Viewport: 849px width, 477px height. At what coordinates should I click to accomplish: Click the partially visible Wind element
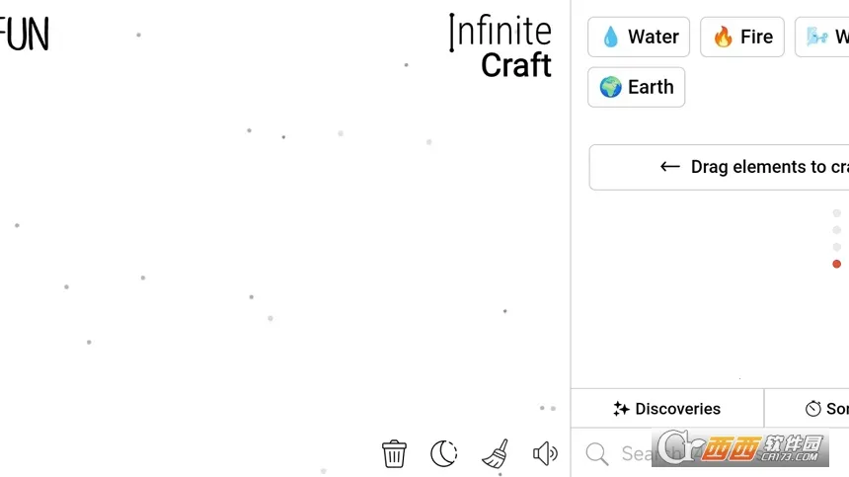tap(824, 38)
